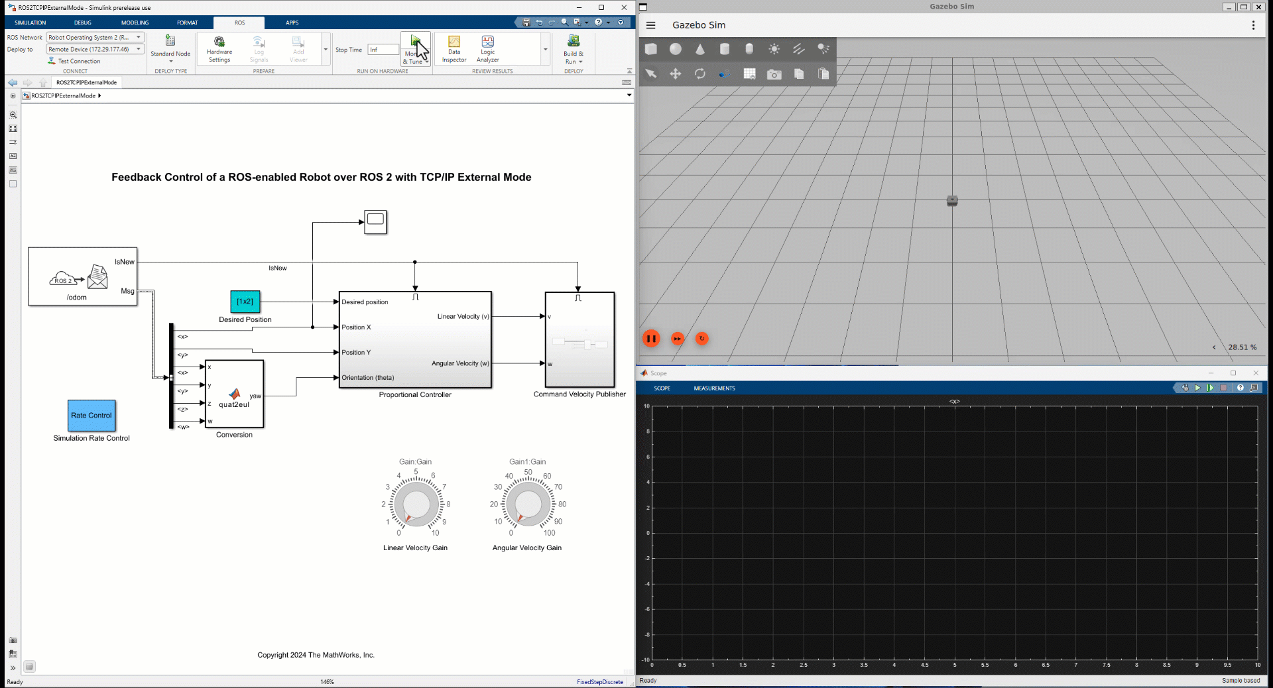Insert a box shape in Gazebo
This screenshot has height=688, width=1273.
(x=651, y=49)
